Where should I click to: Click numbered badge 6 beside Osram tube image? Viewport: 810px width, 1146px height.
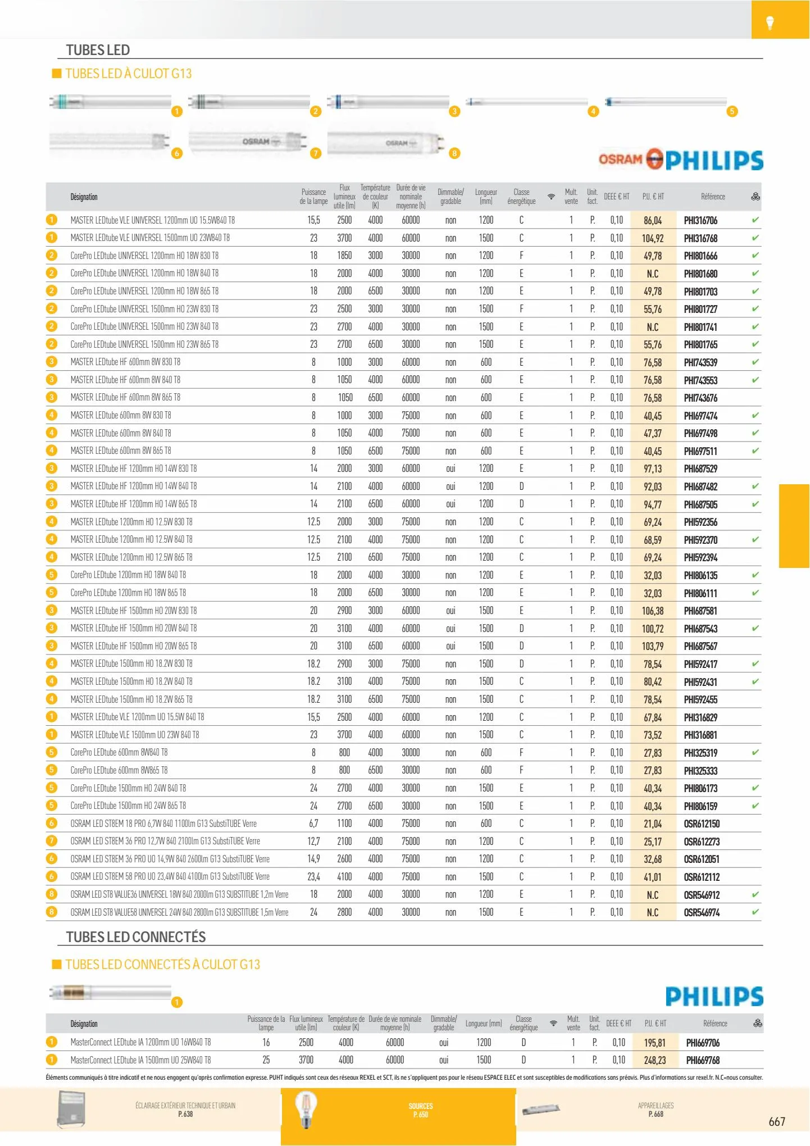tap(177, 153)
